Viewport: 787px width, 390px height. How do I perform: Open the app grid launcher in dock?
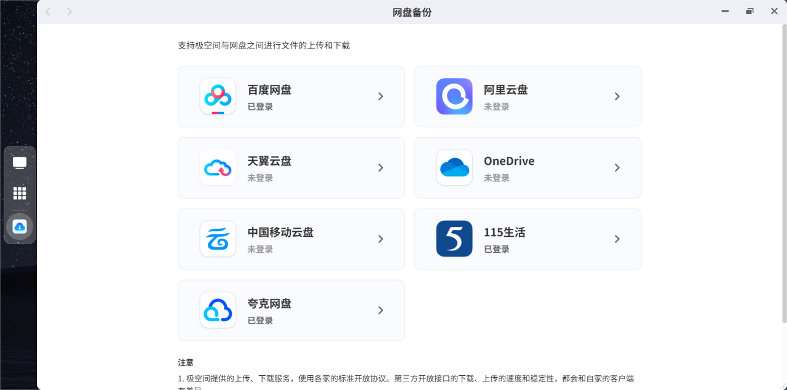[20, 193]
